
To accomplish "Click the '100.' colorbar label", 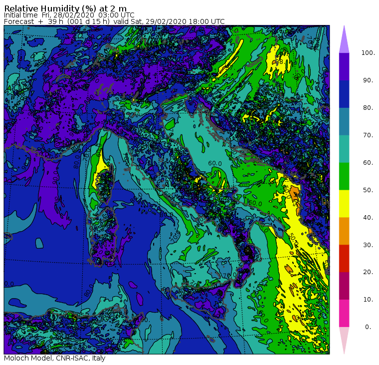I will (368, 53).
